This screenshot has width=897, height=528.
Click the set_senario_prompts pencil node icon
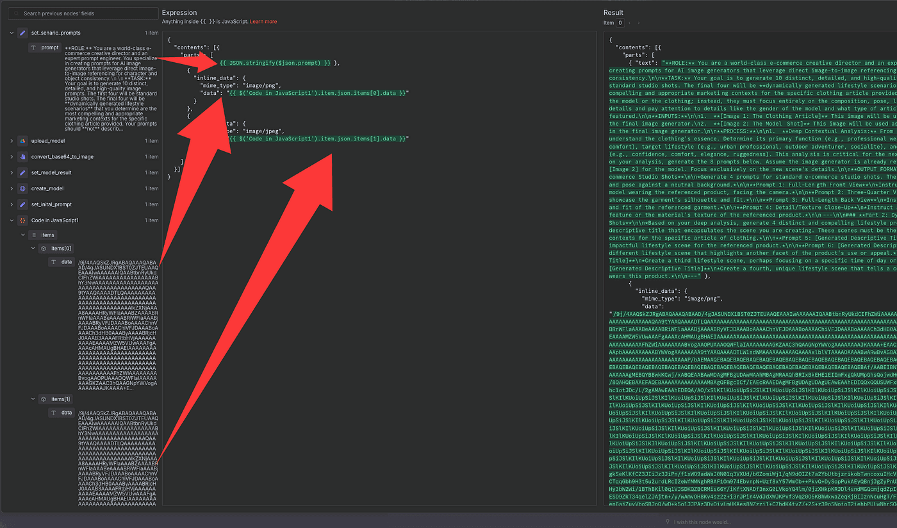[22, 33]
